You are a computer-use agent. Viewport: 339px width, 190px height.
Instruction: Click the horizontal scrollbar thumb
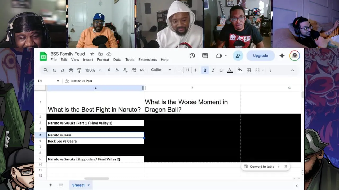[97, 179]
